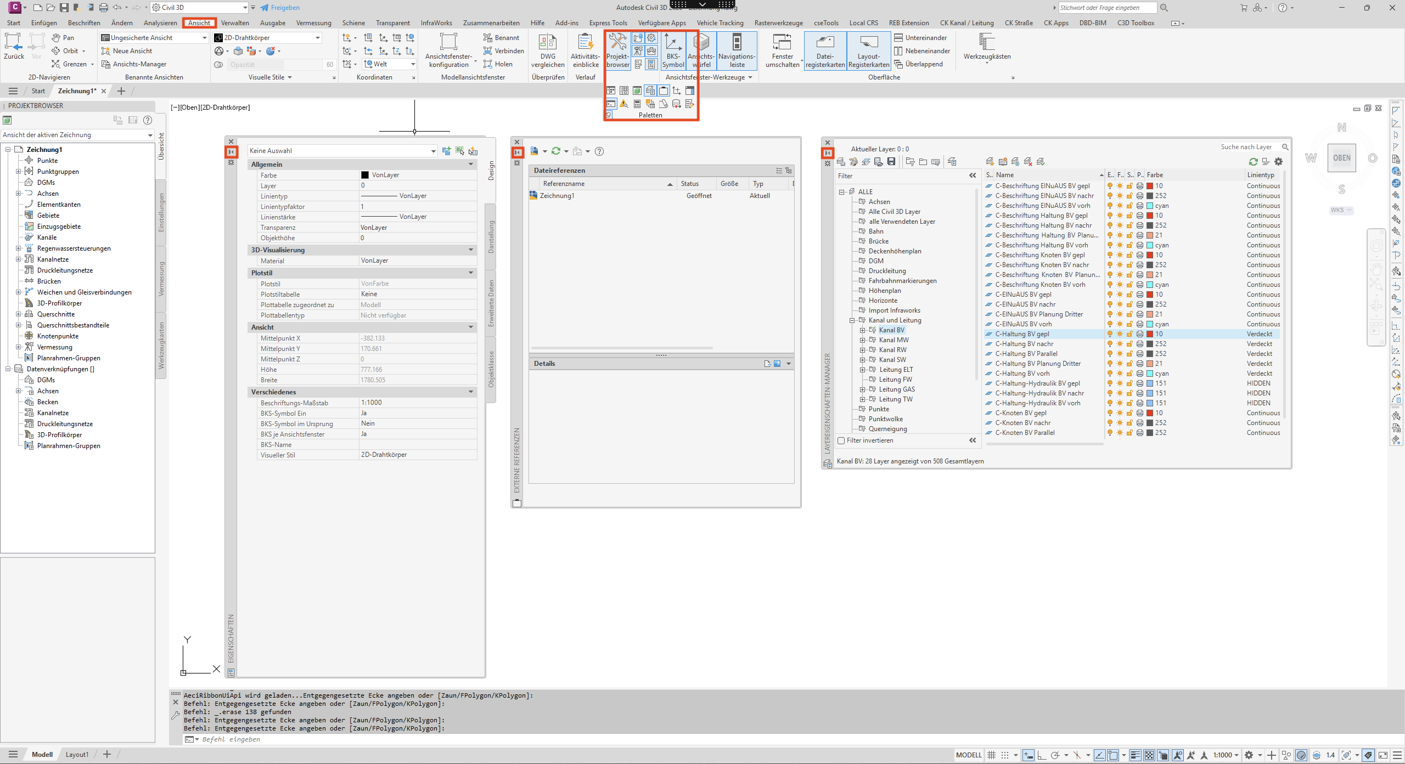Toggle plot printer for C-Haltung BV nachr
Viewport: 1405px width, 764px height.
coord(1140,344)
